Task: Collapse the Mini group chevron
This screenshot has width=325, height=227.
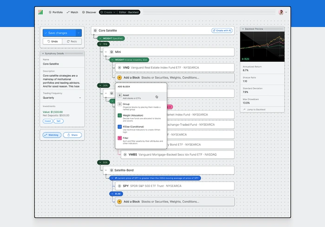Action: (x=106, y=52)
